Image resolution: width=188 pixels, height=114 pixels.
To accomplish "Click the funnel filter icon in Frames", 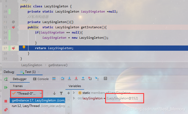I will (61, 93).
